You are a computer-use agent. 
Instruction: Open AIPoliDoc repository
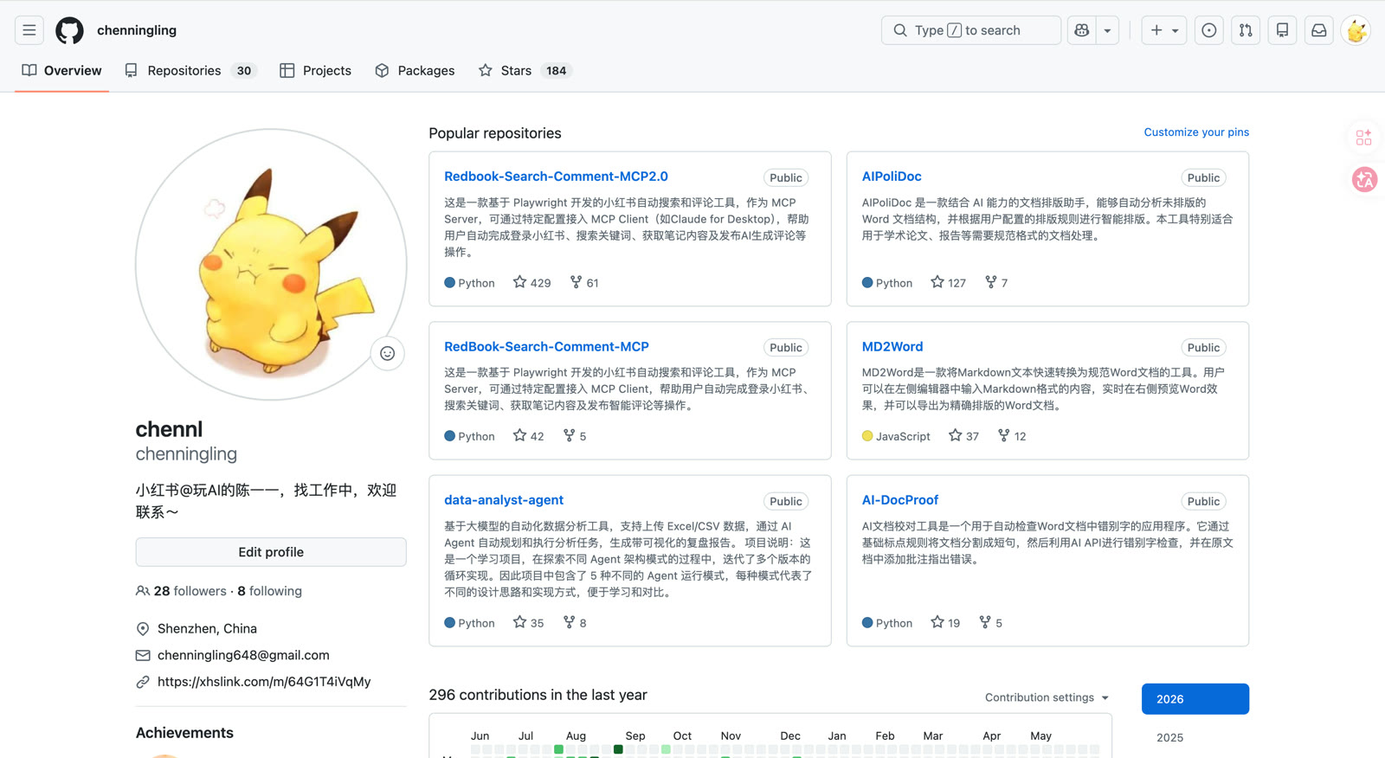pyautogui.click(x=892, y=177)
